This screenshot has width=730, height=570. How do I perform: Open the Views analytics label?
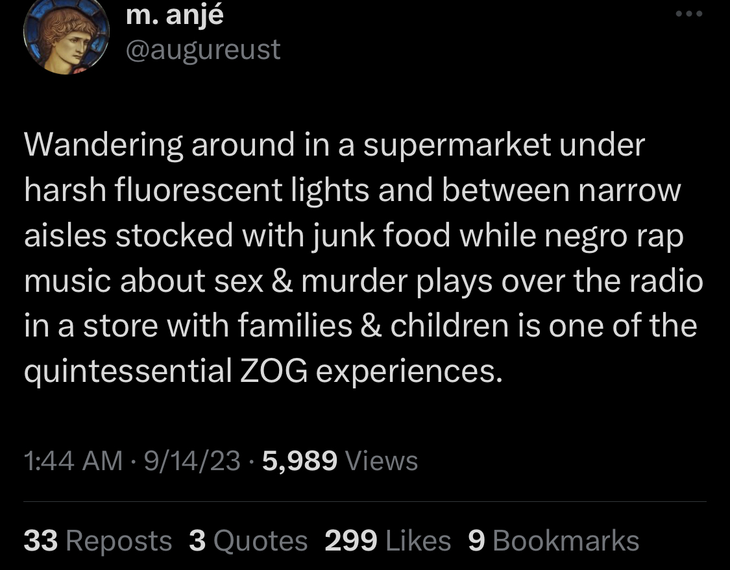(382, 461)
